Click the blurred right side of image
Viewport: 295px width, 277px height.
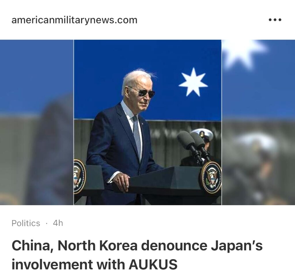[x=258, y=122]
